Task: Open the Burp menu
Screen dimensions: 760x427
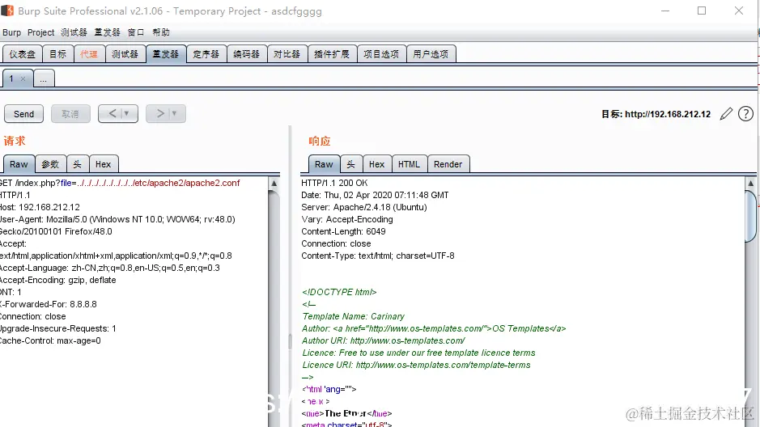Action: coord(11,32)
